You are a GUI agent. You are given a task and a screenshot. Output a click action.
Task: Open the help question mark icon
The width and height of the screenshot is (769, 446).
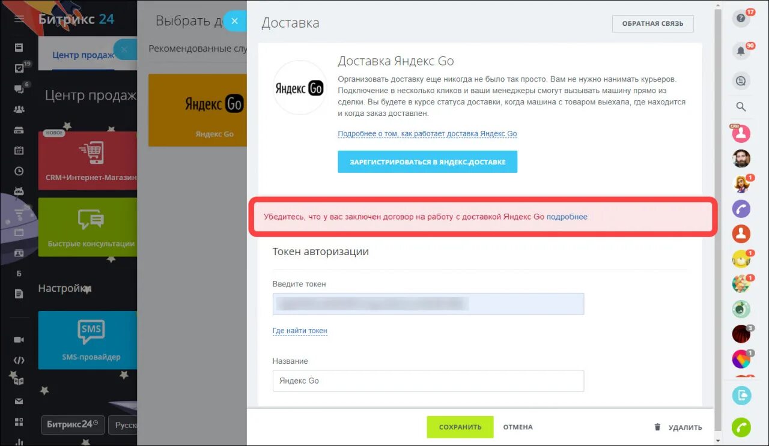click(741, 19)
